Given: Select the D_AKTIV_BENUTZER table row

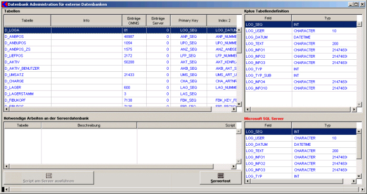Looking at the screenshot, I should [120, 68].
